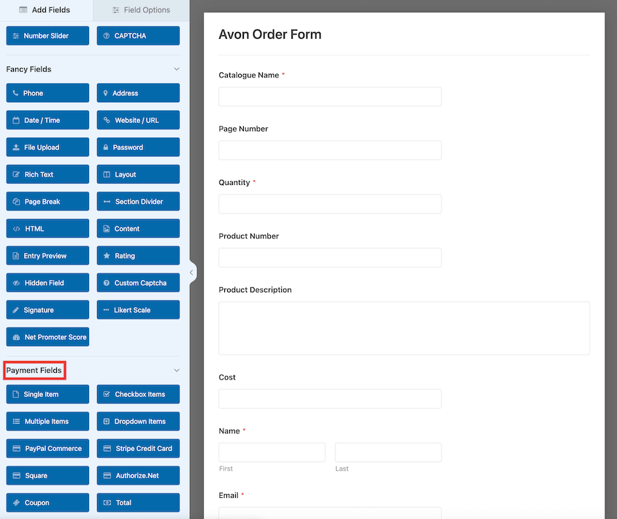Collapse the field panel sidebar
Viewport: 617px width, 519px height.
[192, 271]
